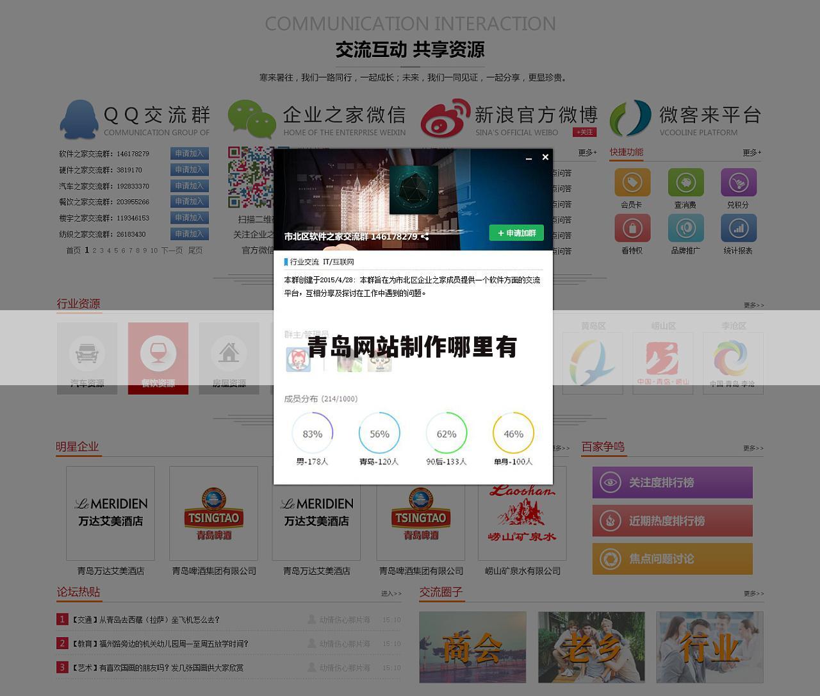The width and height of the screenshot is (820, 696).
Task: Open the 统计报表 bar chart icon
Action: point(739,228)
